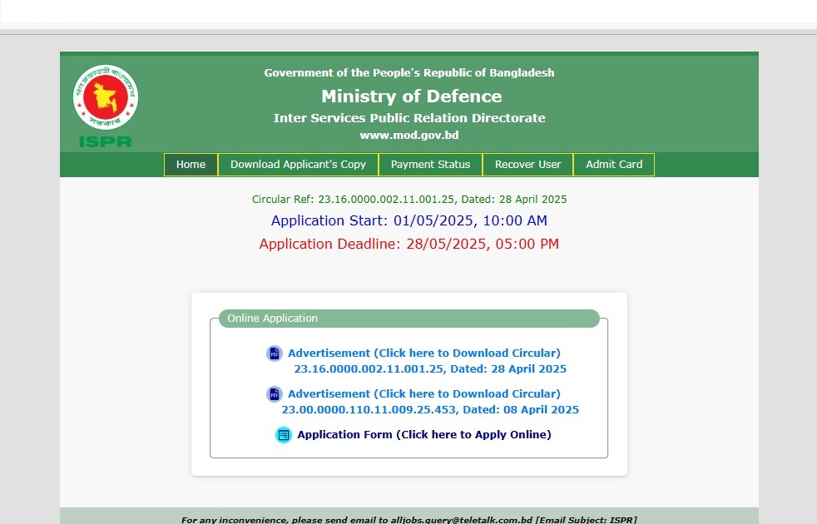
Task: Click PDF icon beside the 08 April 2025 circular
Action: 274,393
